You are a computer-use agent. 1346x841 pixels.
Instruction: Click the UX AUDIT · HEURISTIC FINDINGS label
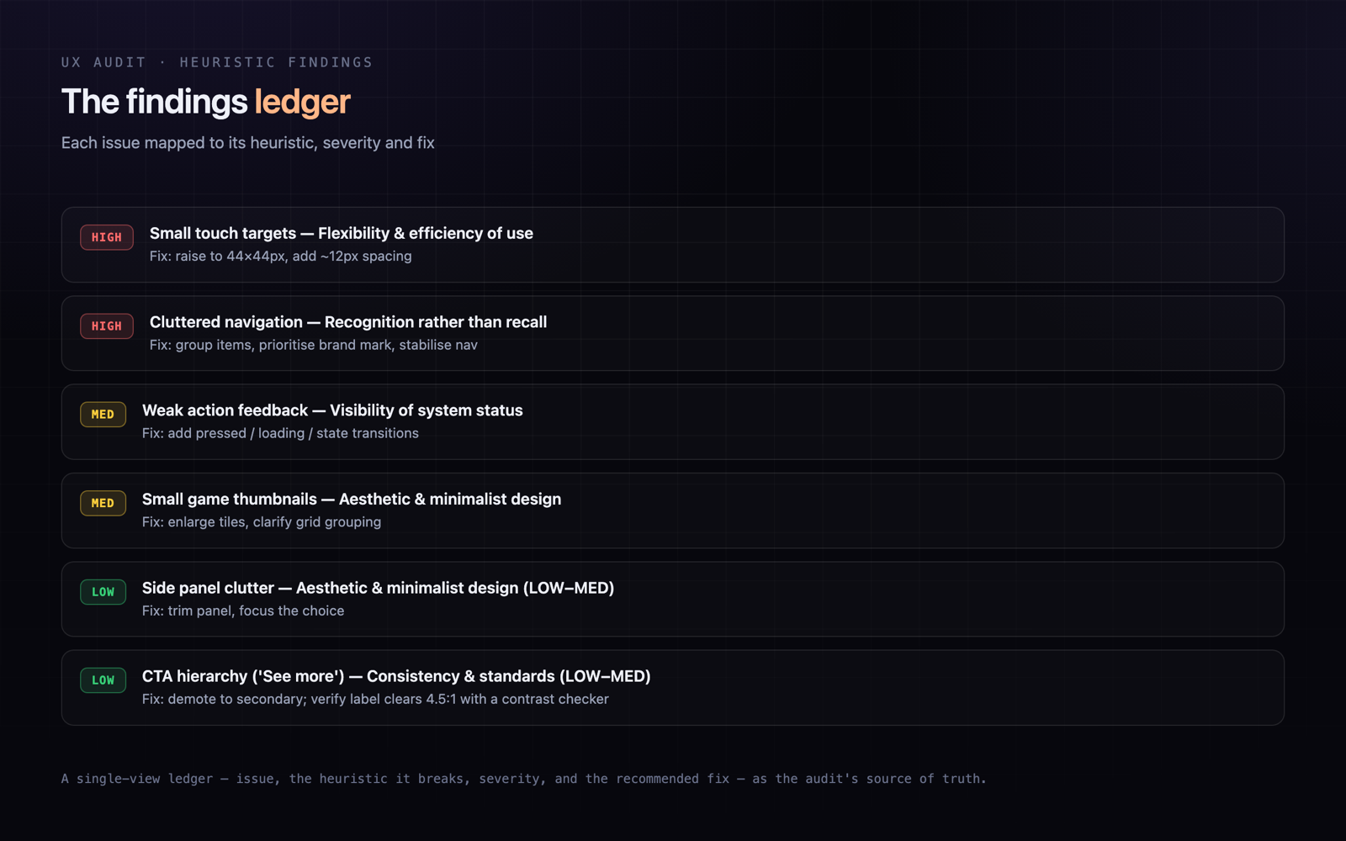[x=217, y=62]
